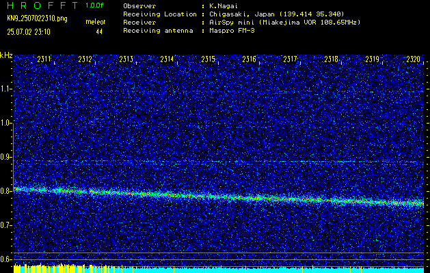430x273 pixels.
Task: Click the file name KN9_2507022310.png
Action: tap(37, 18)
